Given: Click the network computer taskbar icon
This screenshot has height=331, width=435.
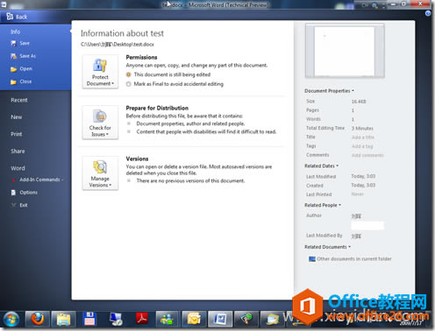Looking at the screenshot, I should click(x=116, y=319).
